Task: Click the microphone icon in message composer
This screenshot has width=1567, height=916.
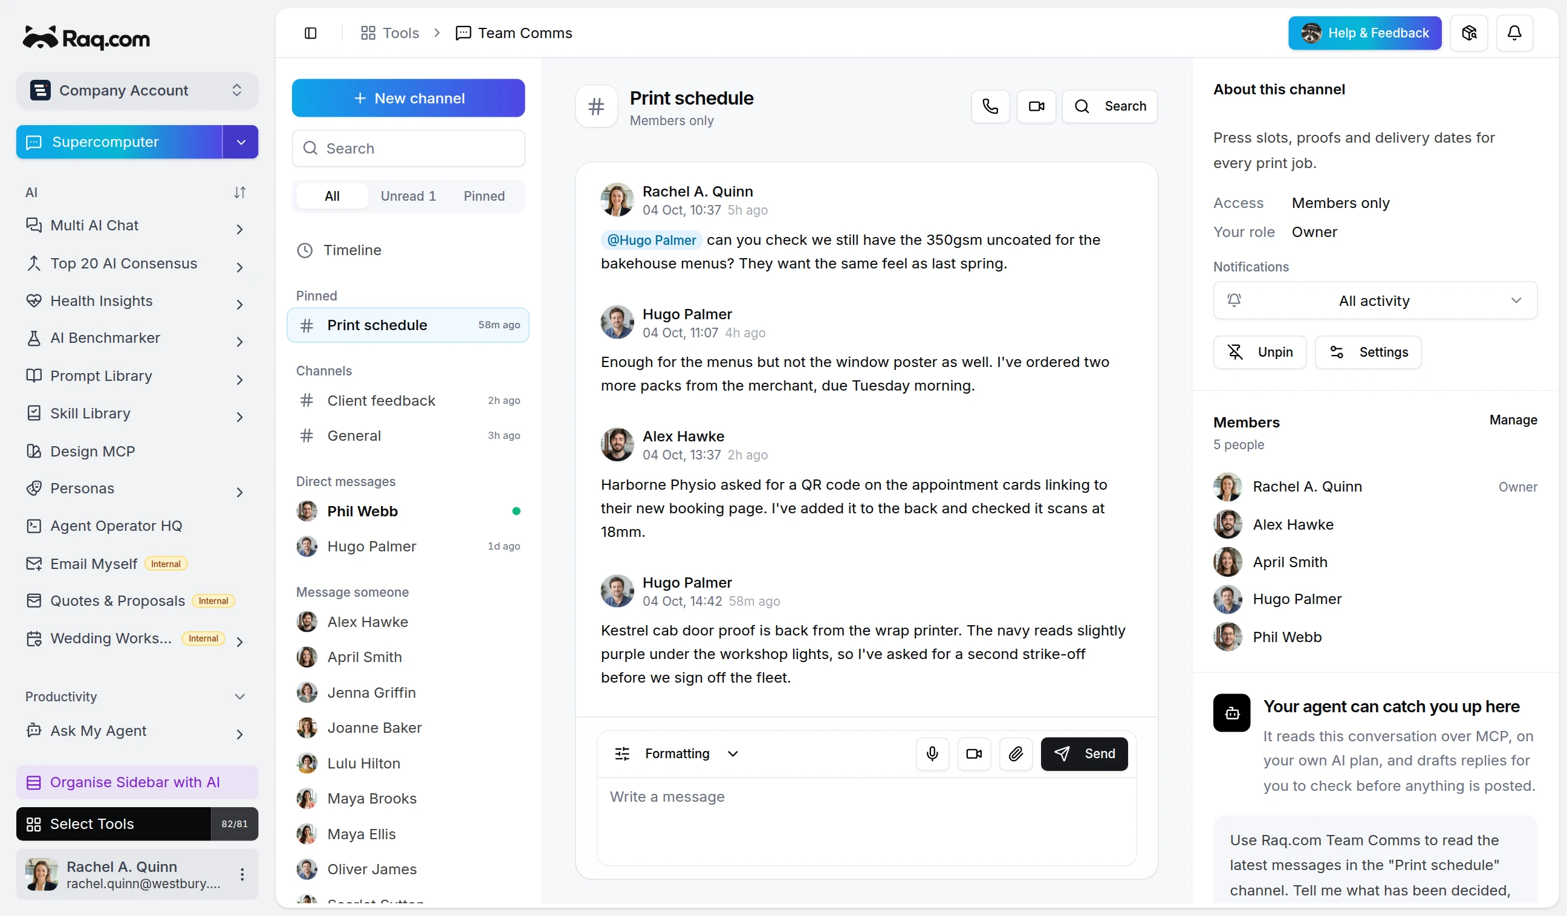Action: coord(932,754)
